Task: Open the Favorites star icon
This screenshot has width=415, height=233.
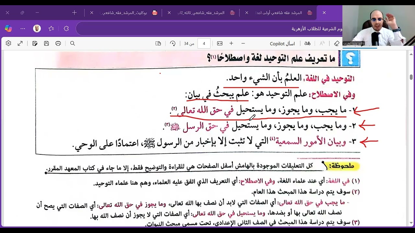Action: pyautogui.click(x=51, y=28)
